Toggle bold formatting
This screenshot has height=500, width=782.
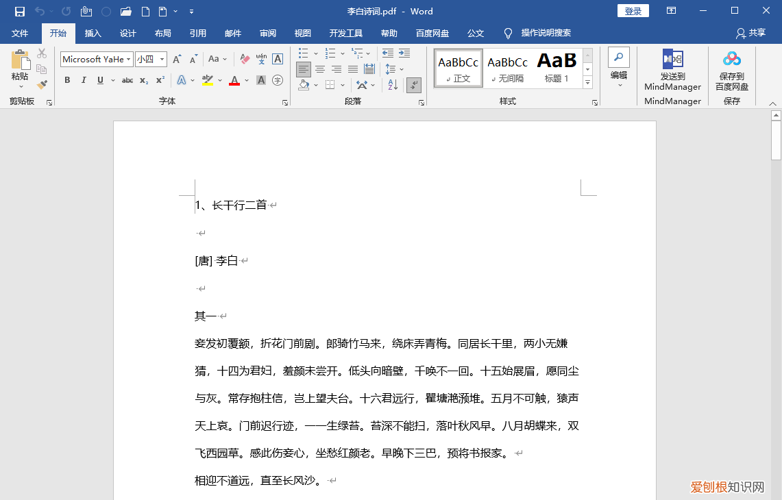pyautogui.click(x=66, y=80)
